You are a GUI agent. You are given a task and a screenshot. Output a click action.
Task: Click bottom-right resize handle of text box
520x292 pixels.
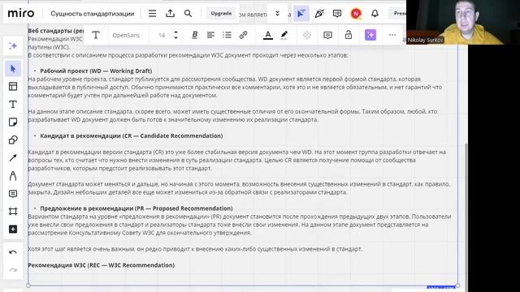coord(457,286)
